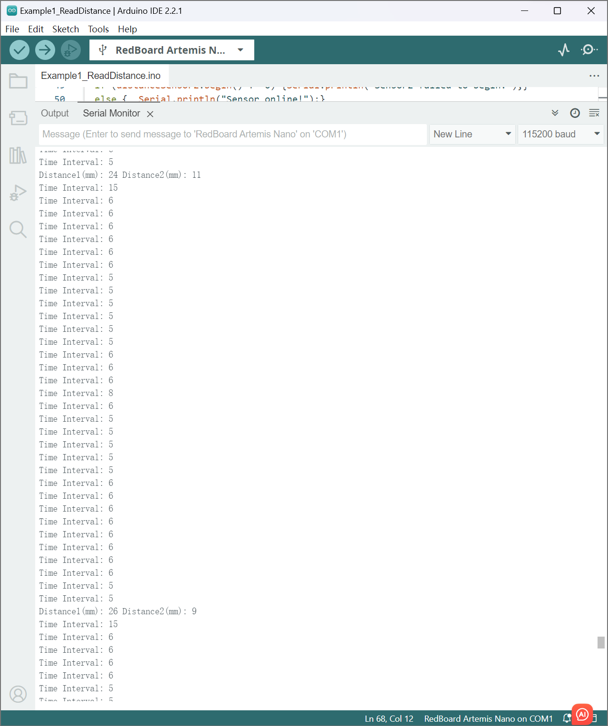Image resolution: width=608 pixels, height=726 pixels.
Task: Open the 115200 baud rate dropdown
Action: 560,134
